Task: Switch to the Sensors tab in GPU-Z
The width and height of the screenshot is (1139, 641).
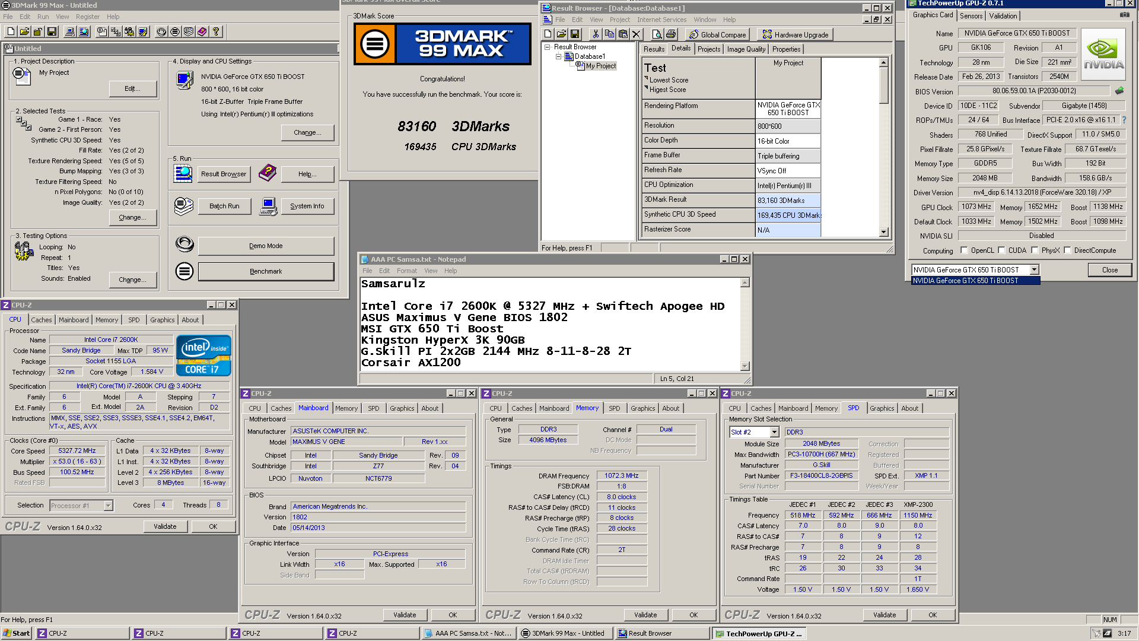Action: pyautogui.click(x=971, y=16)
